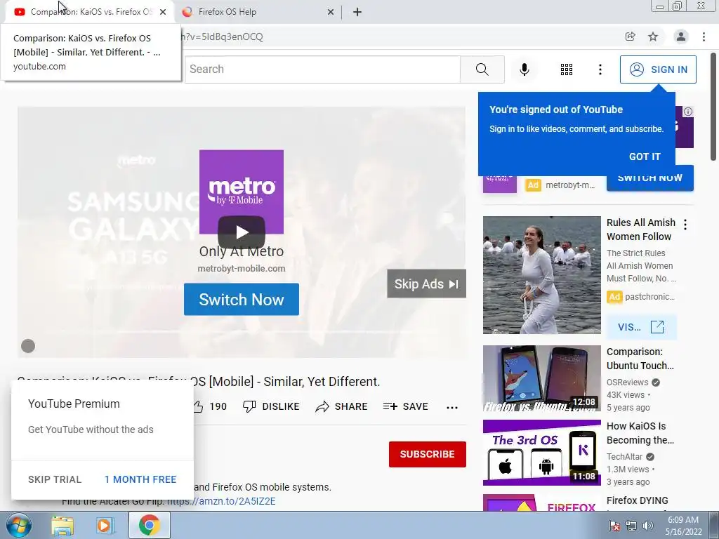The width and height of the screenshot is (719, 539).
Task: Click the play button on the video
Action: (x=242, y=232)
